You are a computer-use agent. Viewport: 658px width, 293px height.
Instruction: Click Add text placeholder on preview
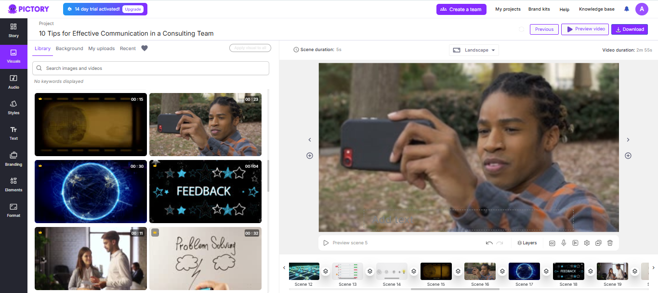click(x=392, y=219)
